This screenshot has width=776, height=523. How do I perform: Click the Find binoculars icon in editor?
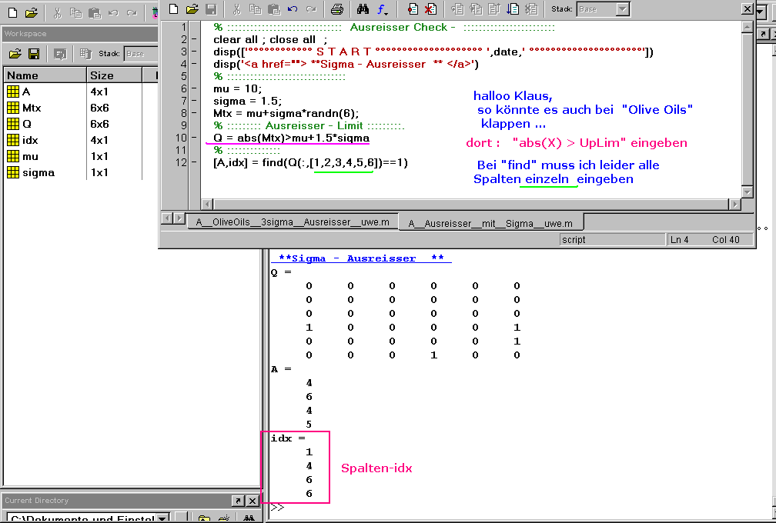(x=363, y=9)
